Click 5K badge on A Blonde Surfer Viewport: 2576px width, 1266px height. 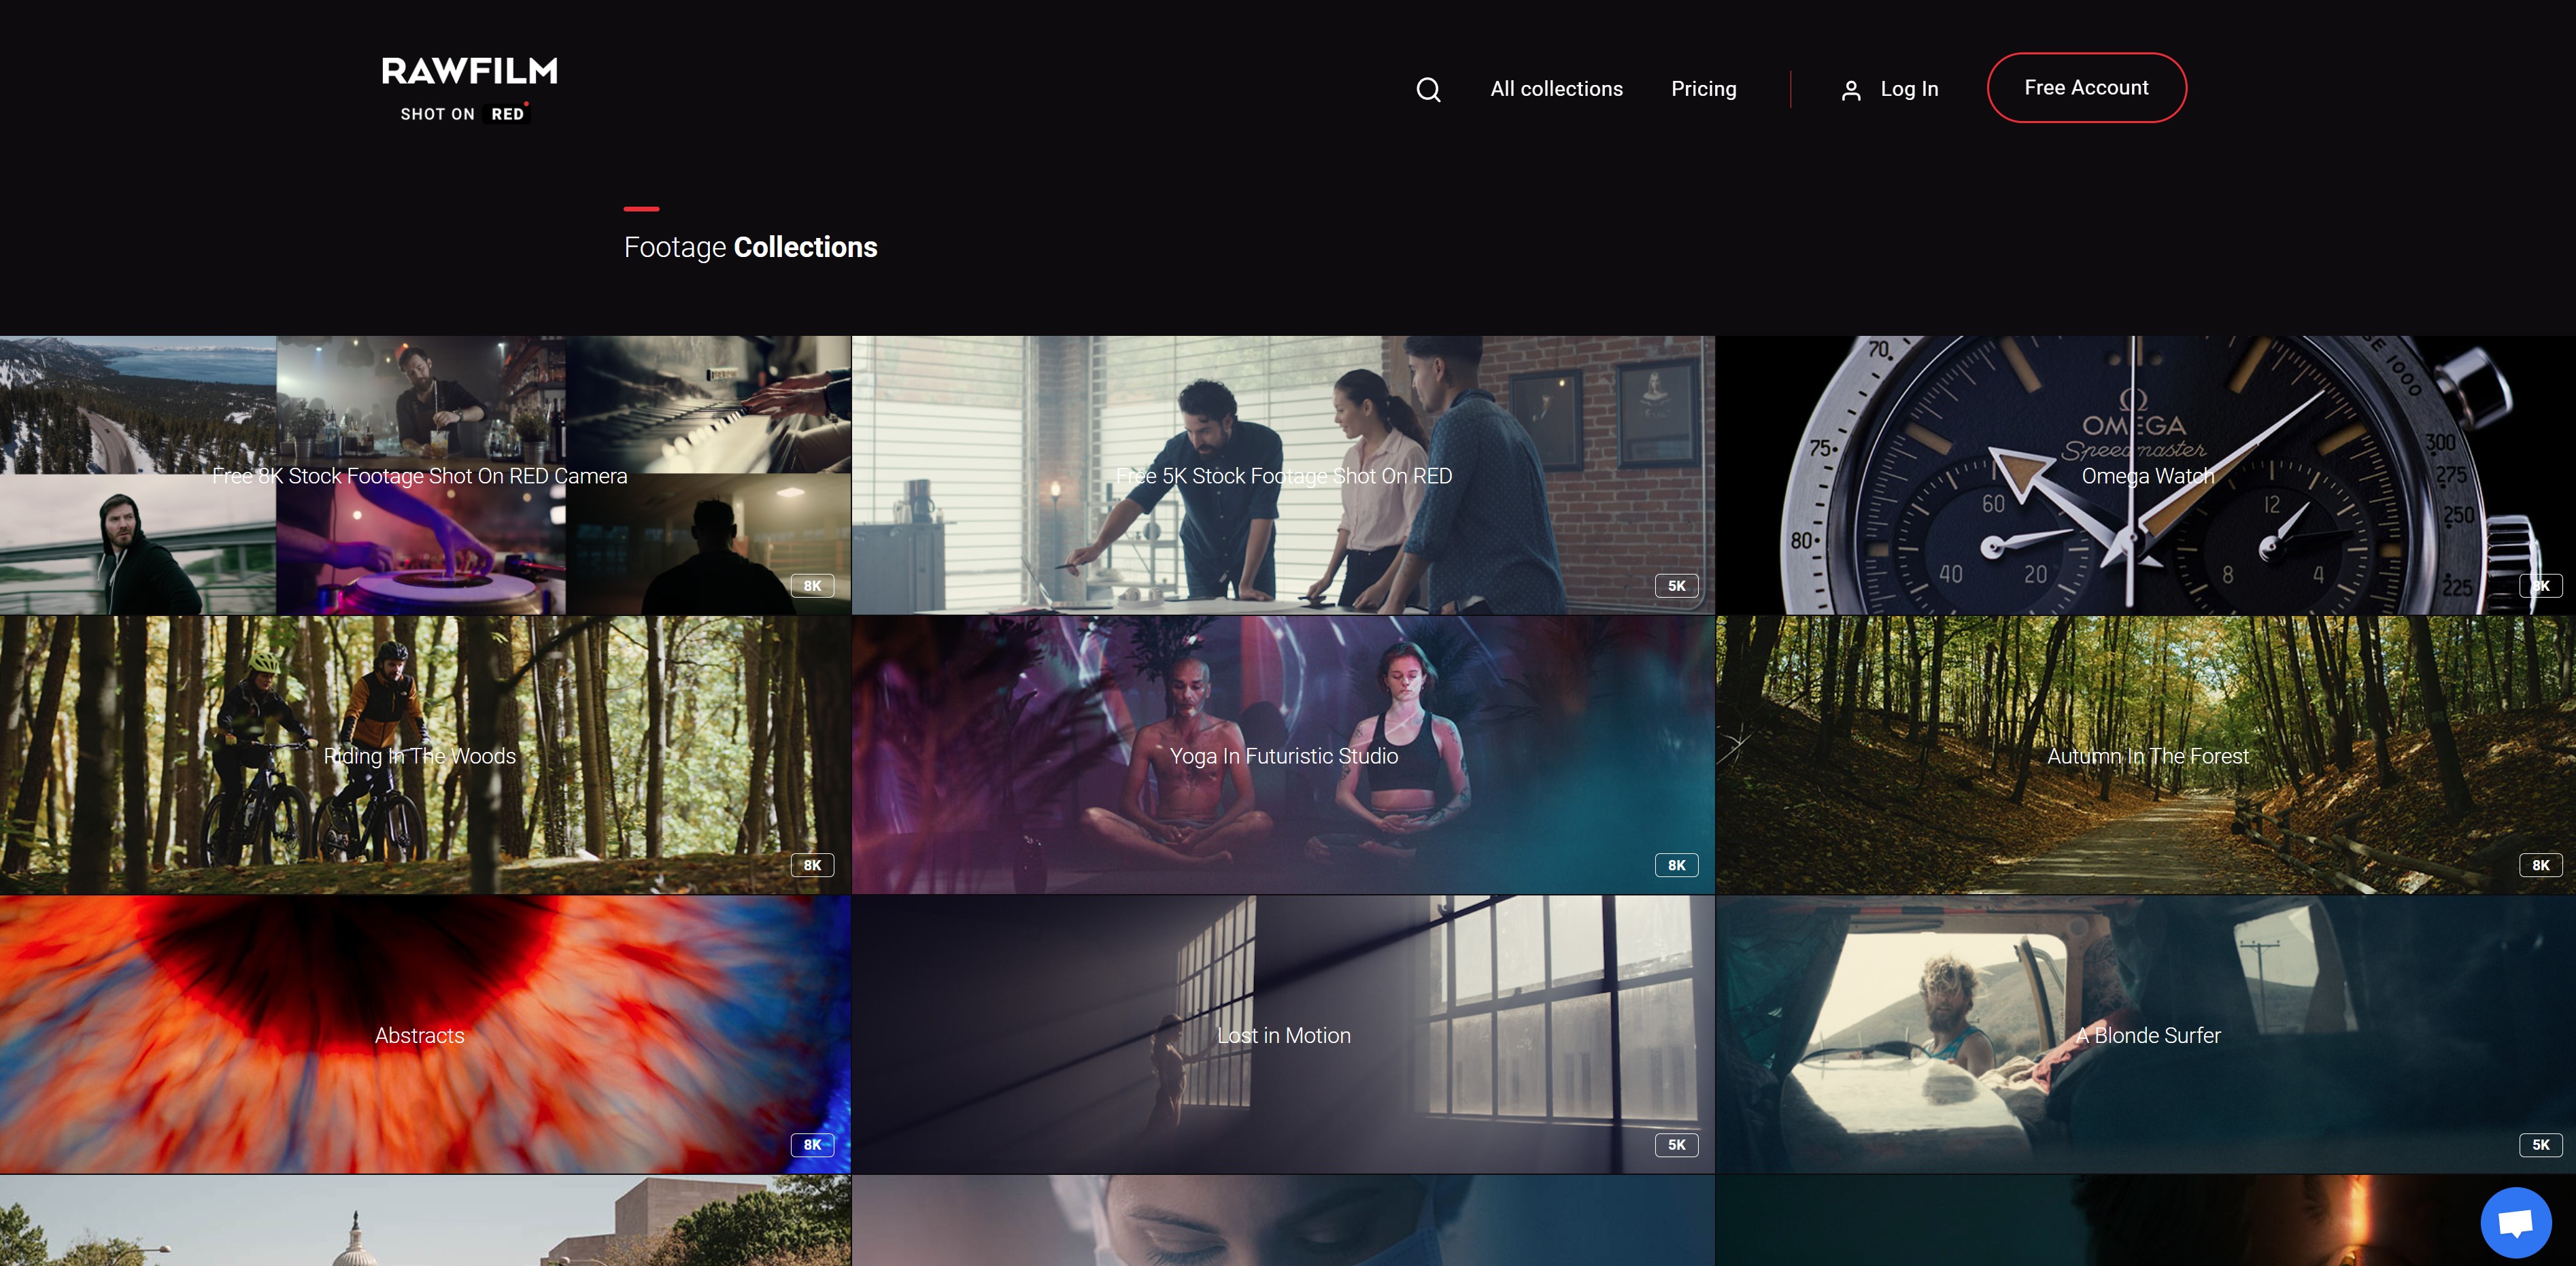(x=2540, y=1145)
